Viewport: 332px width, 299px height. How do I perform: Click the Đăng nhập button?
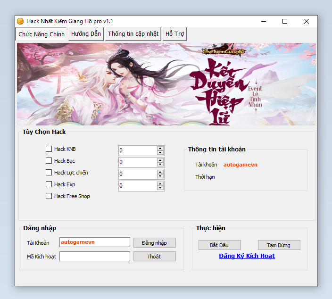(154, 243)
